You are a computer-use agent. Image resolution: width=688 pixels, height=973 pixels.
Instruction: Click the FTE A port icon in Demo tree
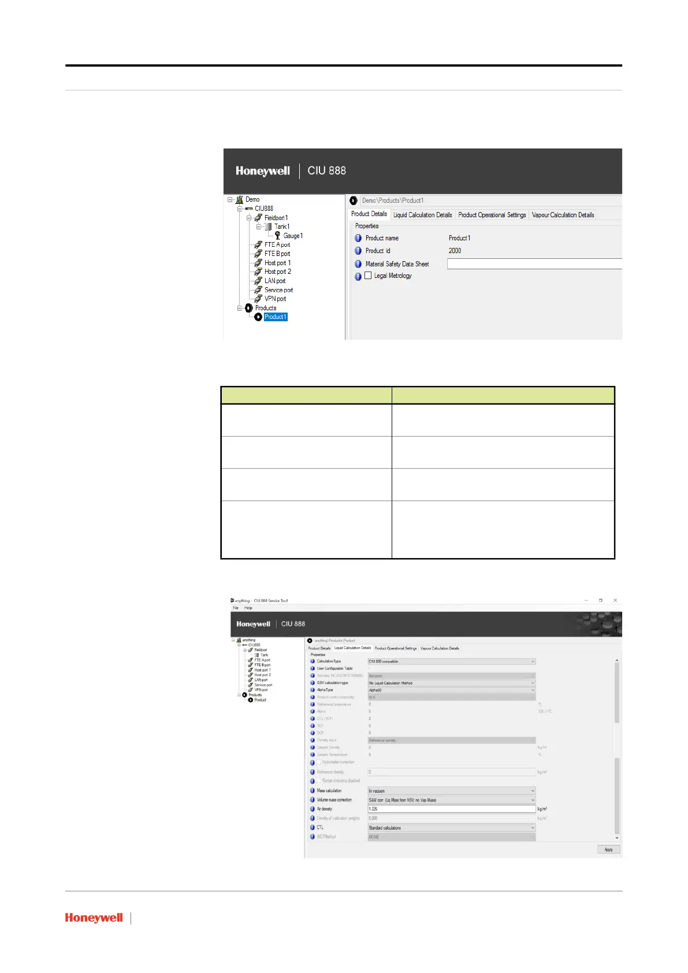click(x=258, y=245)
